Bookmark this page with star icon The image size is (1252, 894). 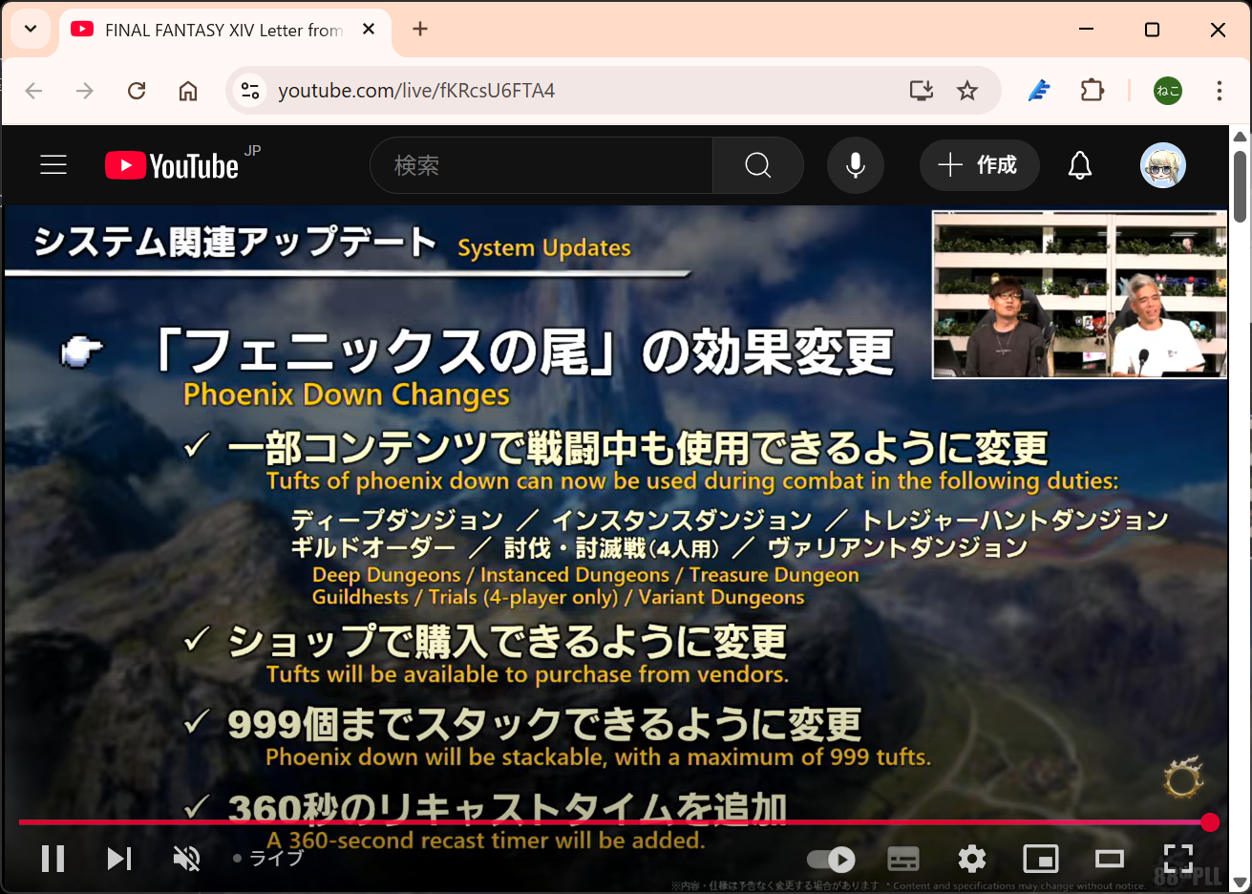[967, 91]
